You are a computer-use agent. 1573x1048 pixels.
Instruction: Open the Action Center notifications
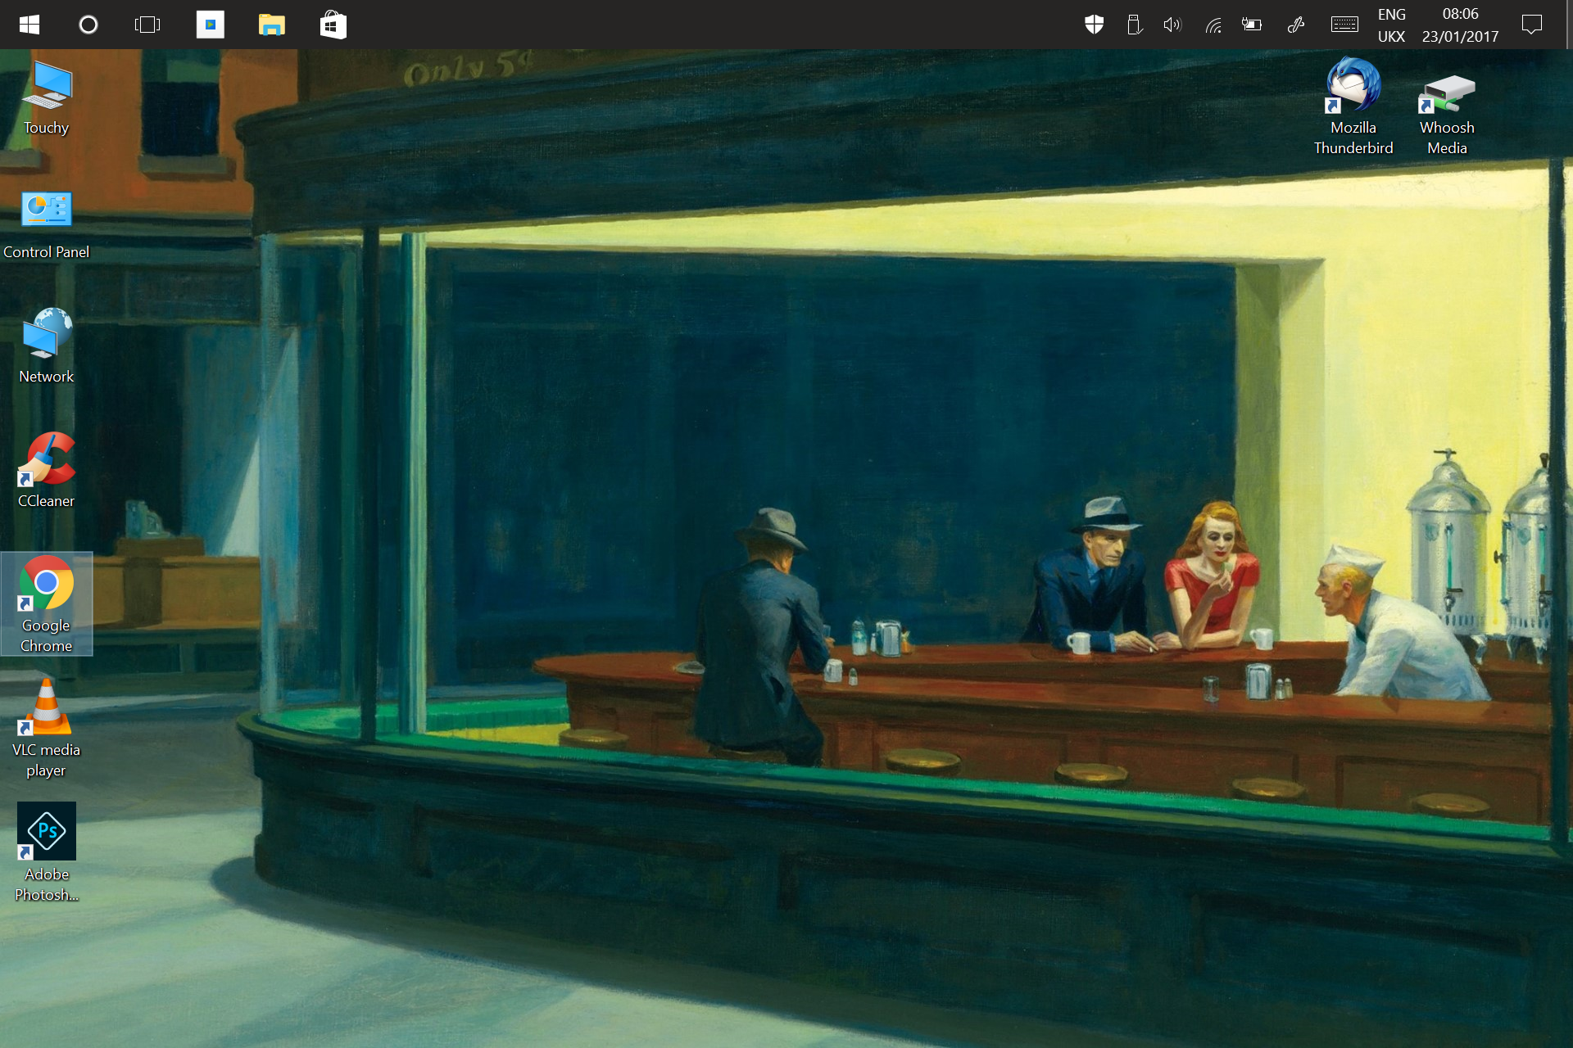[x=1531, y=25]
